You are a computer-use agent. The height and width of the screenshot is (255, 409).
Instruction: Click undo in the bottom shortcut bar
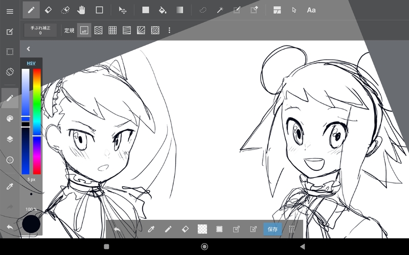point(117,229)
